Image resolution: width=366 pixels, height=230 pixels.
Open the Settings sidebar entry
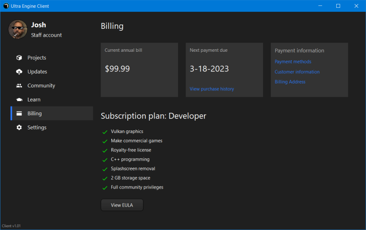pos(37,127)
